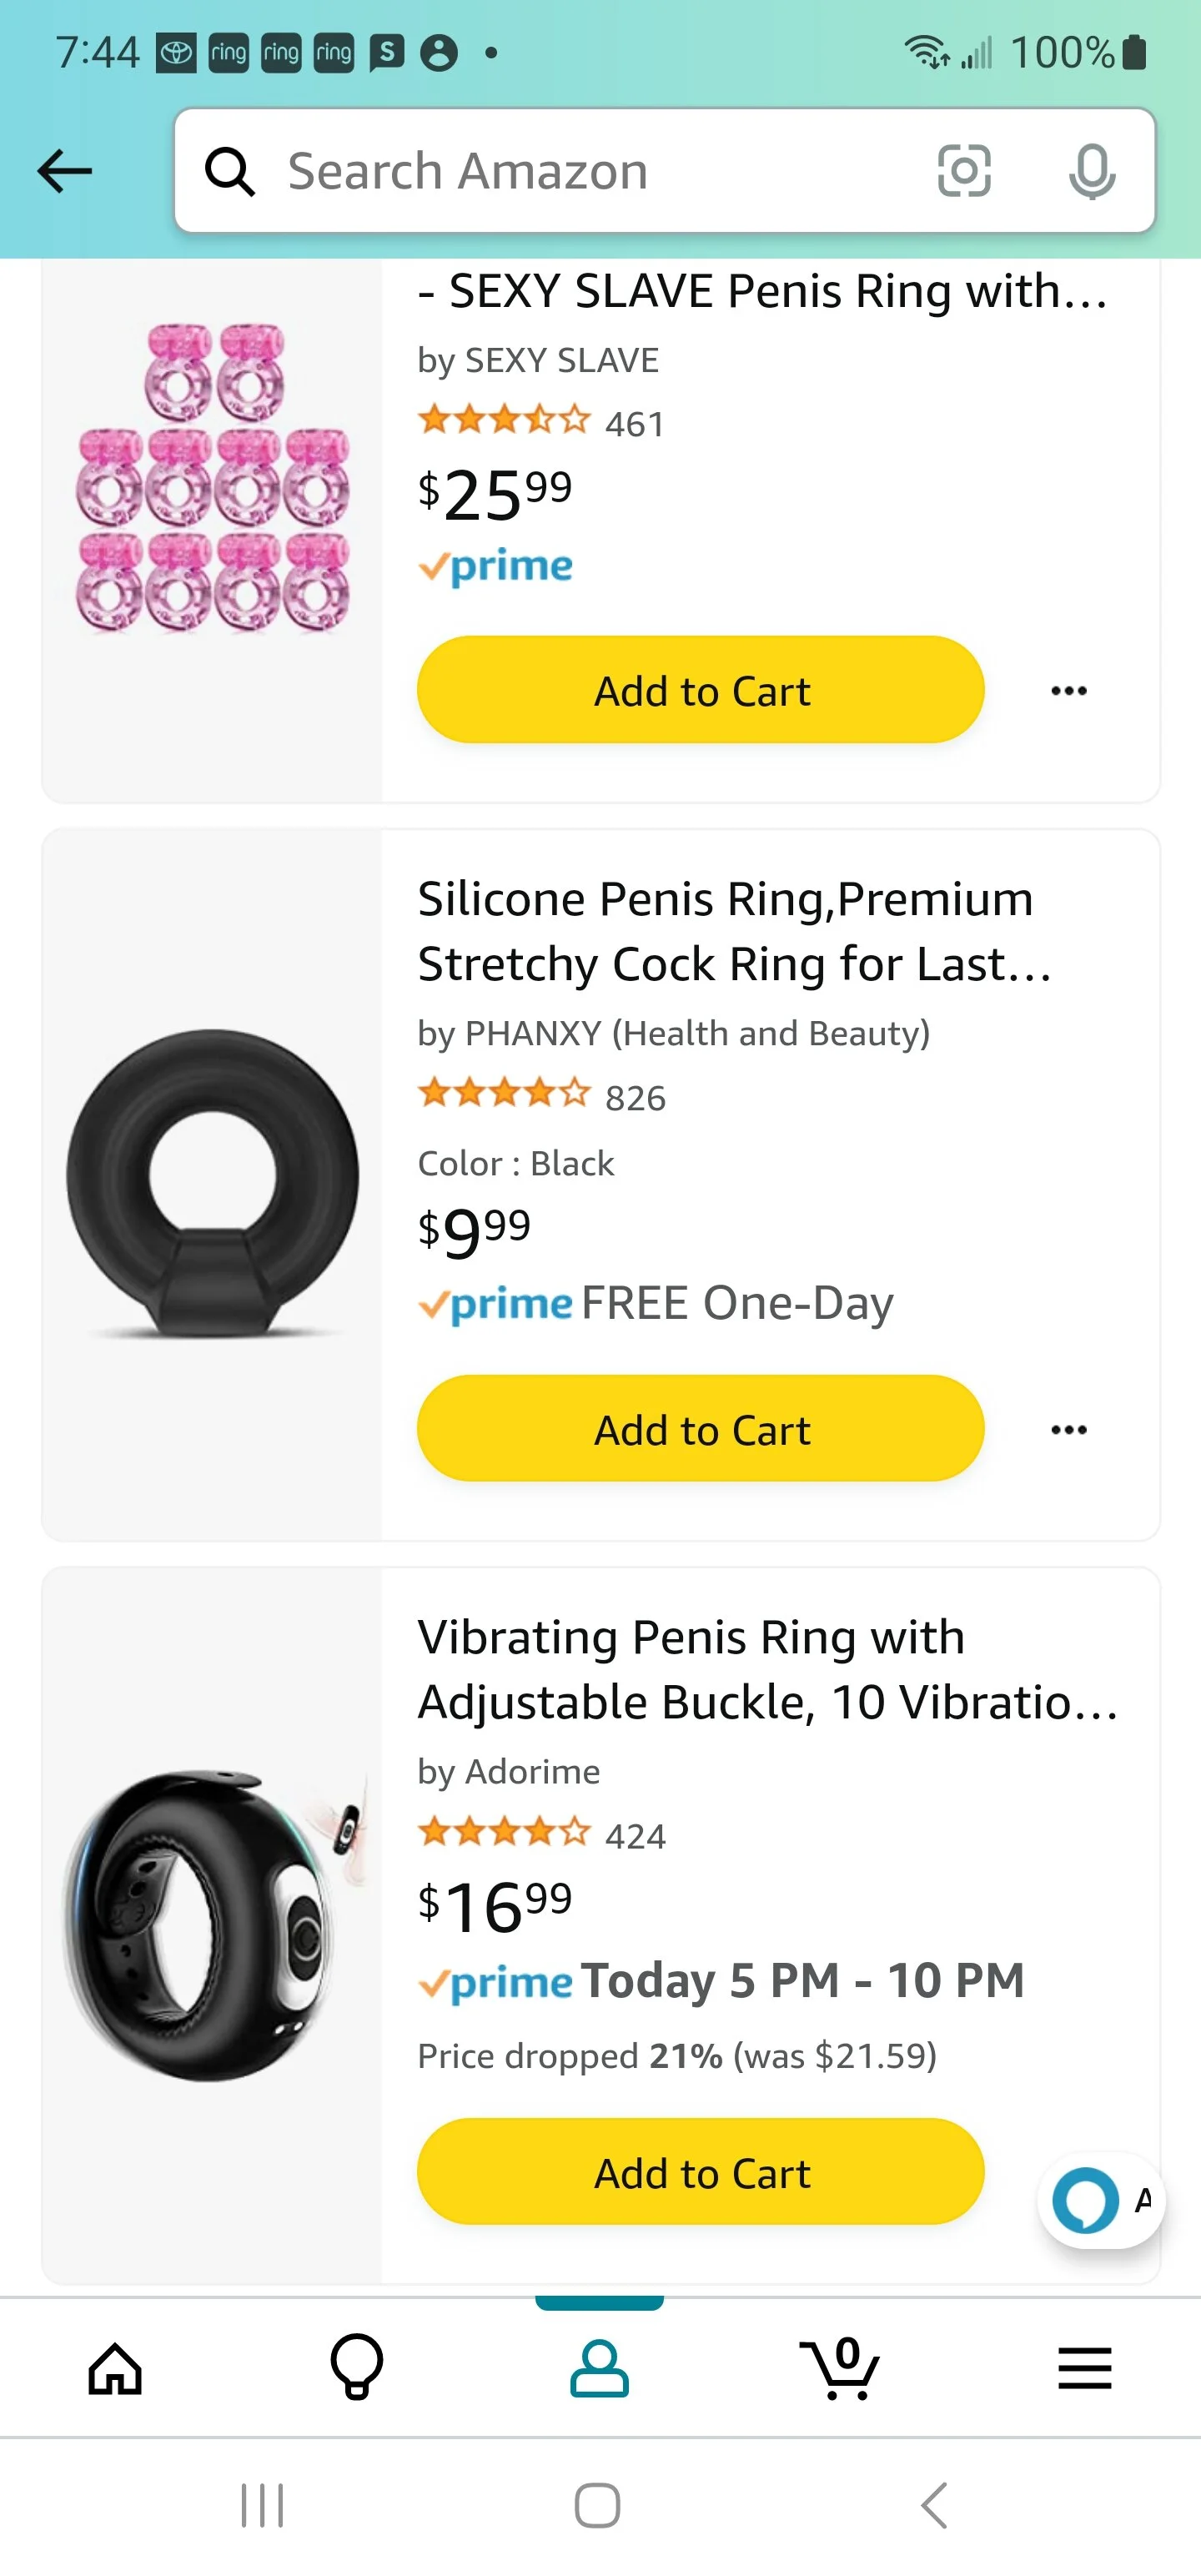Viewport: 1201px width, 2576px height.
Task: Tap the microphone voice search icon
Action: [1091, 171]
